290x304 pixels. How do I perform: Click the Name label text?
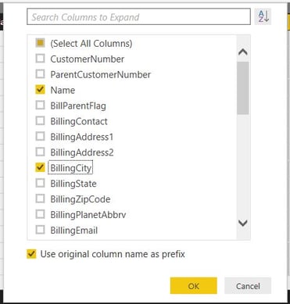(63, 90)
